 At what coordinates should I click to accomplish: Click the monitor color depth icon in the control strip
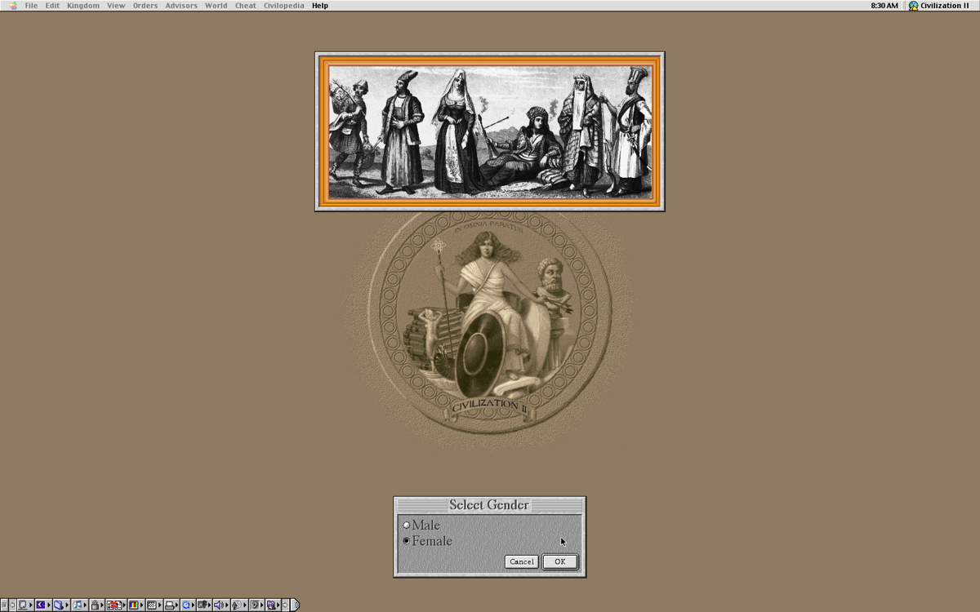tap(133, 605)
